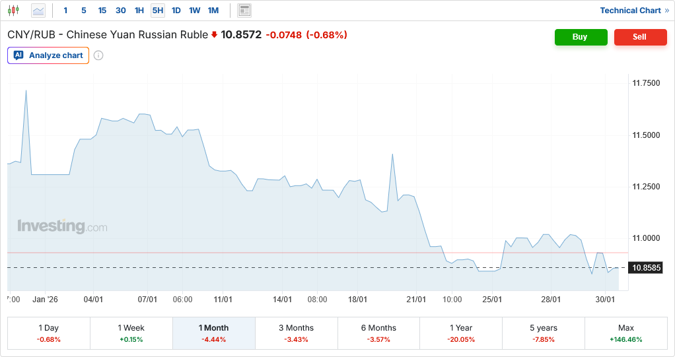
Task: Click the +0.15% weekly change value
Action: (x=131, y=340)
